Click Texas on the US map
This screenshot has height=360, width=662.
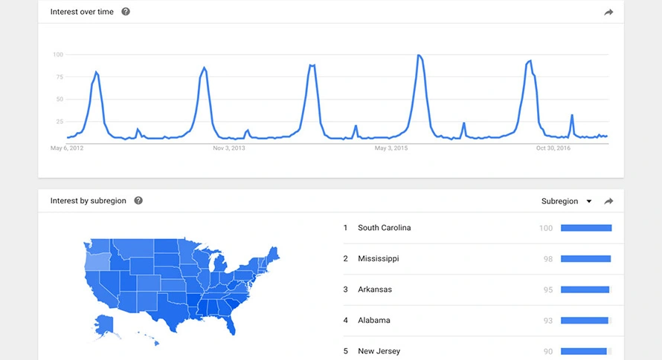(158, 306)
